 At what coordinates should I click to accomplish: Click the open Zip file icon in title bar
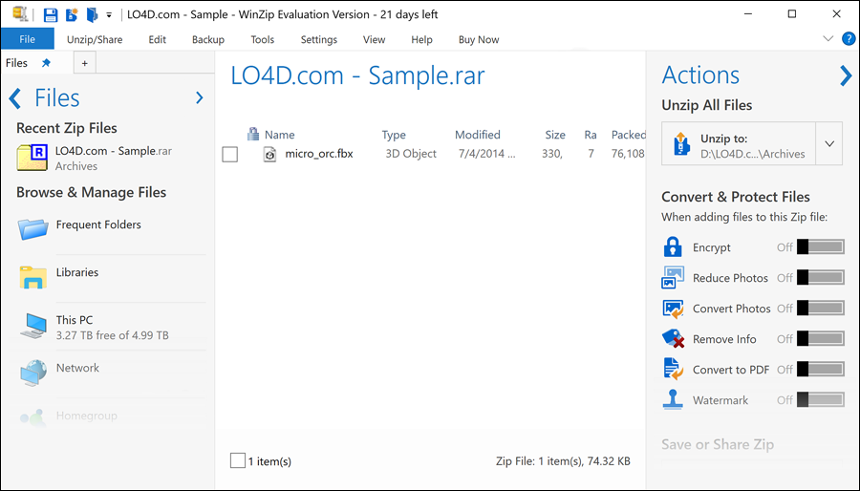coord(92,14)
